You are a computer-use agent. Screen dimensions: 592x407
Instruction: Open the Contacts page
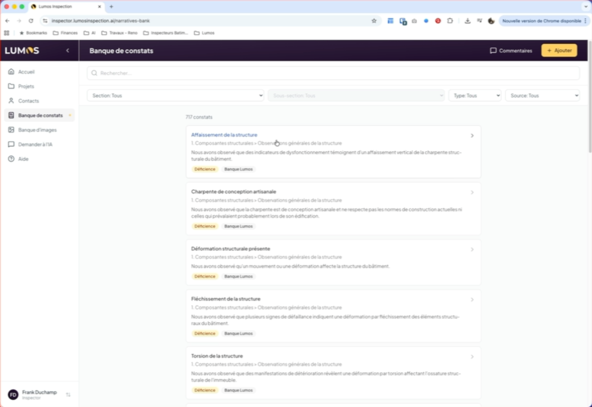28,101
